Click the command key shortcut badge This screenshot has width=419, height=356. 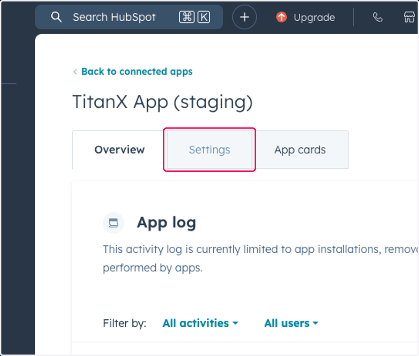coord(187,17)
